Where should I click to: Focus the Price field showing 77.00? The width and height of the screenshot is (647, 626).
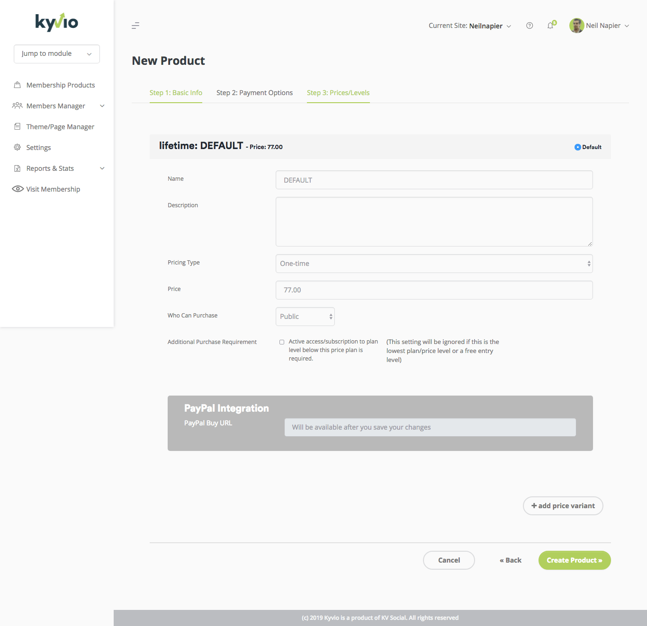tap(434, 290)
